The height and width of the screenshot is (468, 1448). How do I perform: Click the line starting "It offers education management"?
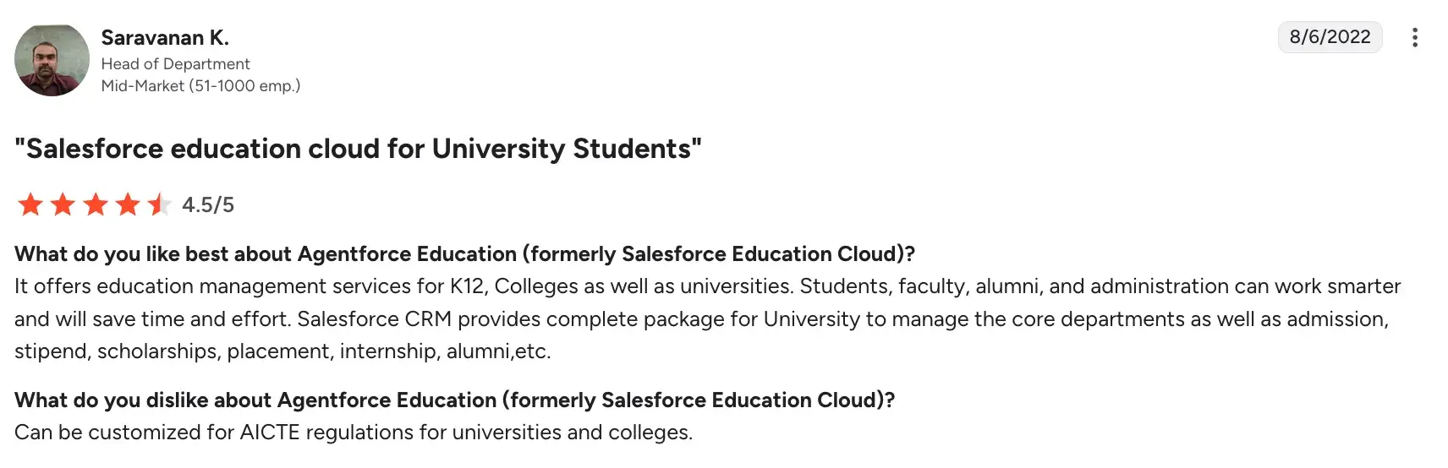pyautogui.click(x=707, y=286)
